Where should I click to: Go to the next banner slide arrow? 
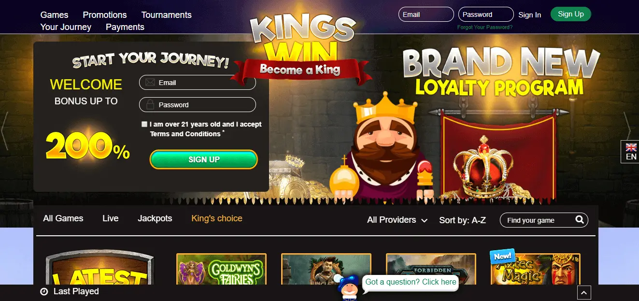[627, 131]
